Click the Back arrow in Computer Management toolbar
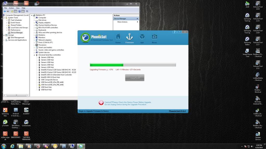Screen dimensions: 266x149 (x=5, y=11)
